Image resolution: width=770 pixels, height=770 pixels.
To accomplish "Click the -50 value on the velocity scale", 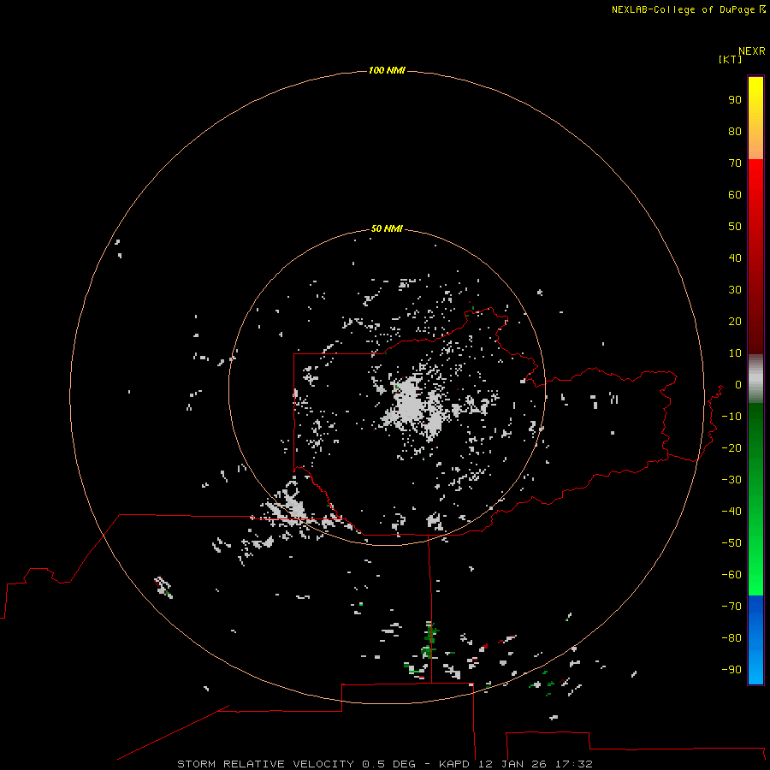I will [731, 543].
